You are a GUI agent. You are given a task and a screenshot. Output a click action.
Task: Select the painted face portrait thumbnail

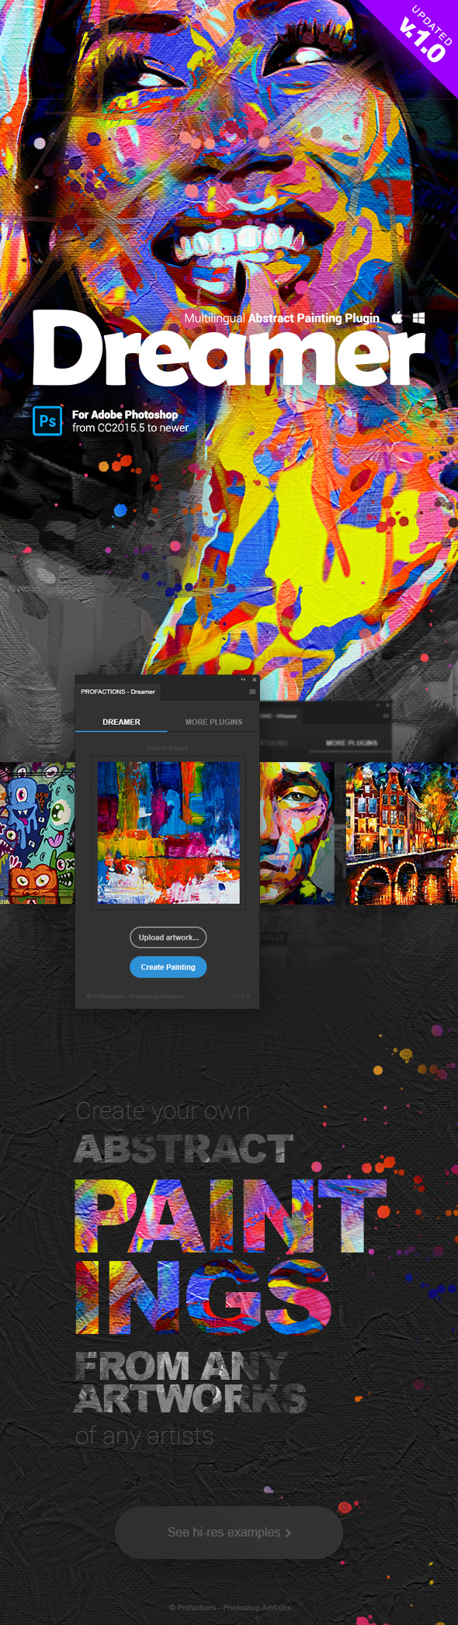point(297,833)
